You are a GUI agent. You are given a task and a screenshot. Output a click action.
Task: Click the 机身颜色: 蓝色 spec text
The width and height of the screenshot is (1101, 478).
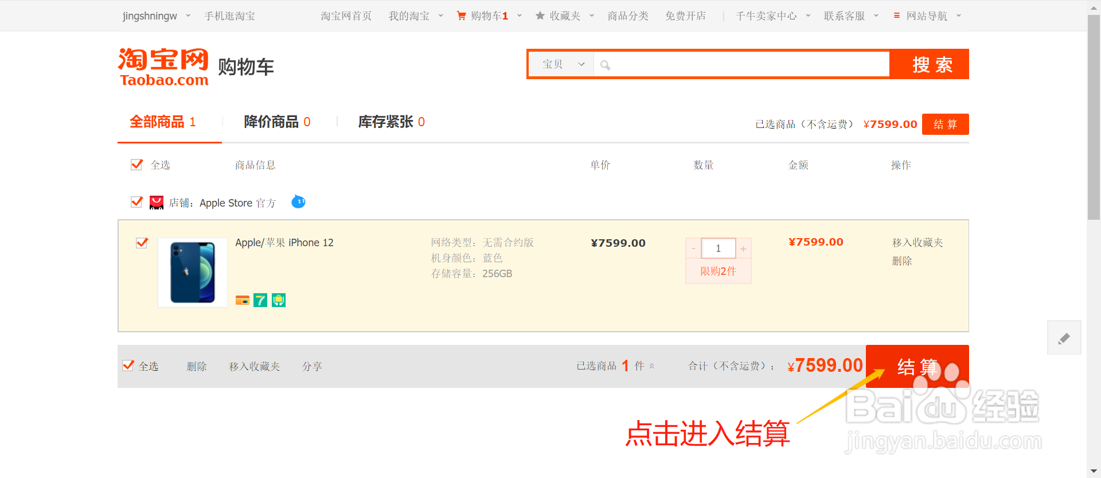point(467,258)
